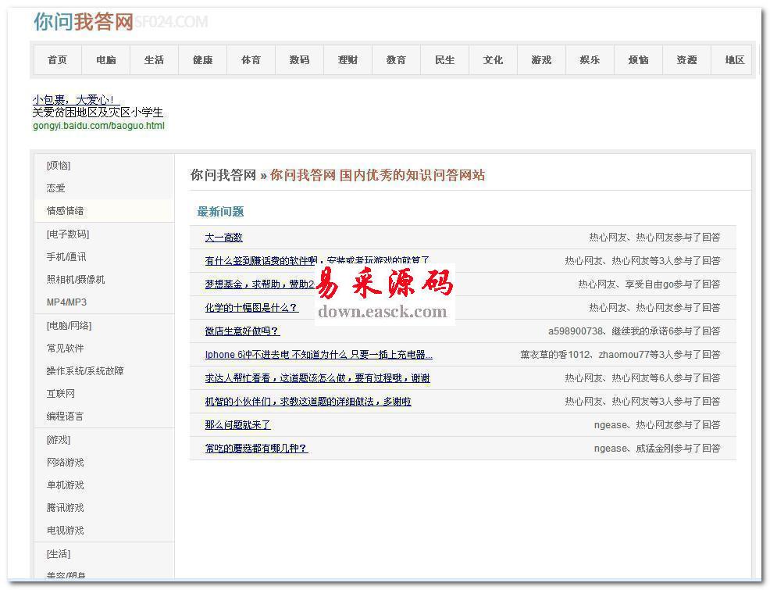Click the Iphone 6冲不进去电 question link

(318, 355)
